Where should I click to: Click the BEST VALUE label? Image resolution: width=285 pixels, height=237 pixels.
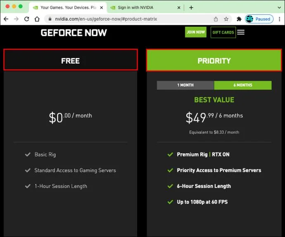click(x=214, y=100)
